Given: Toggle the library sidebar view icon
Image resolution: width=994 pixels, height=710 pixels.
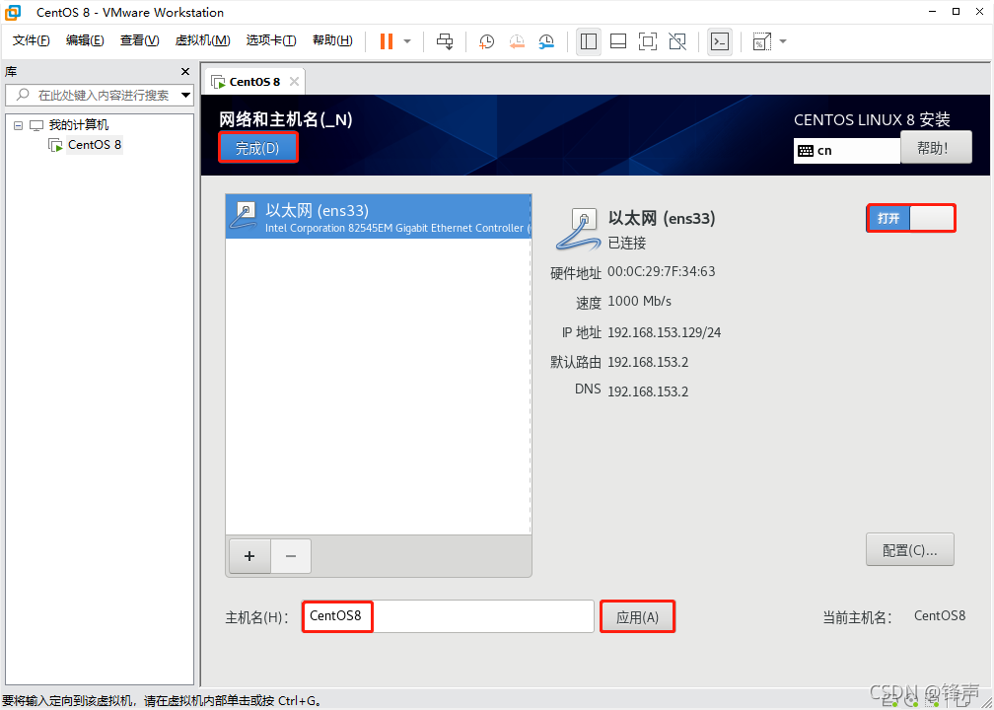Looking at the screenshot, I should click(589, 41).
